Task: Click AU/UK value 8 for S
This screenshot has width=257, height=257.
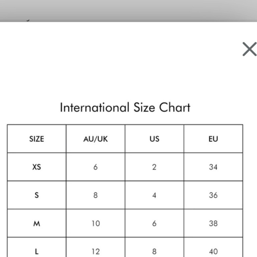Action: point(96,195)
